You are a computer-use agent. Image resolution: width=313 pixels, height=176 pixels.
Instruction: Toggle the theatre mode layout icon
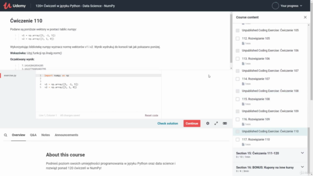click(225, 123)
